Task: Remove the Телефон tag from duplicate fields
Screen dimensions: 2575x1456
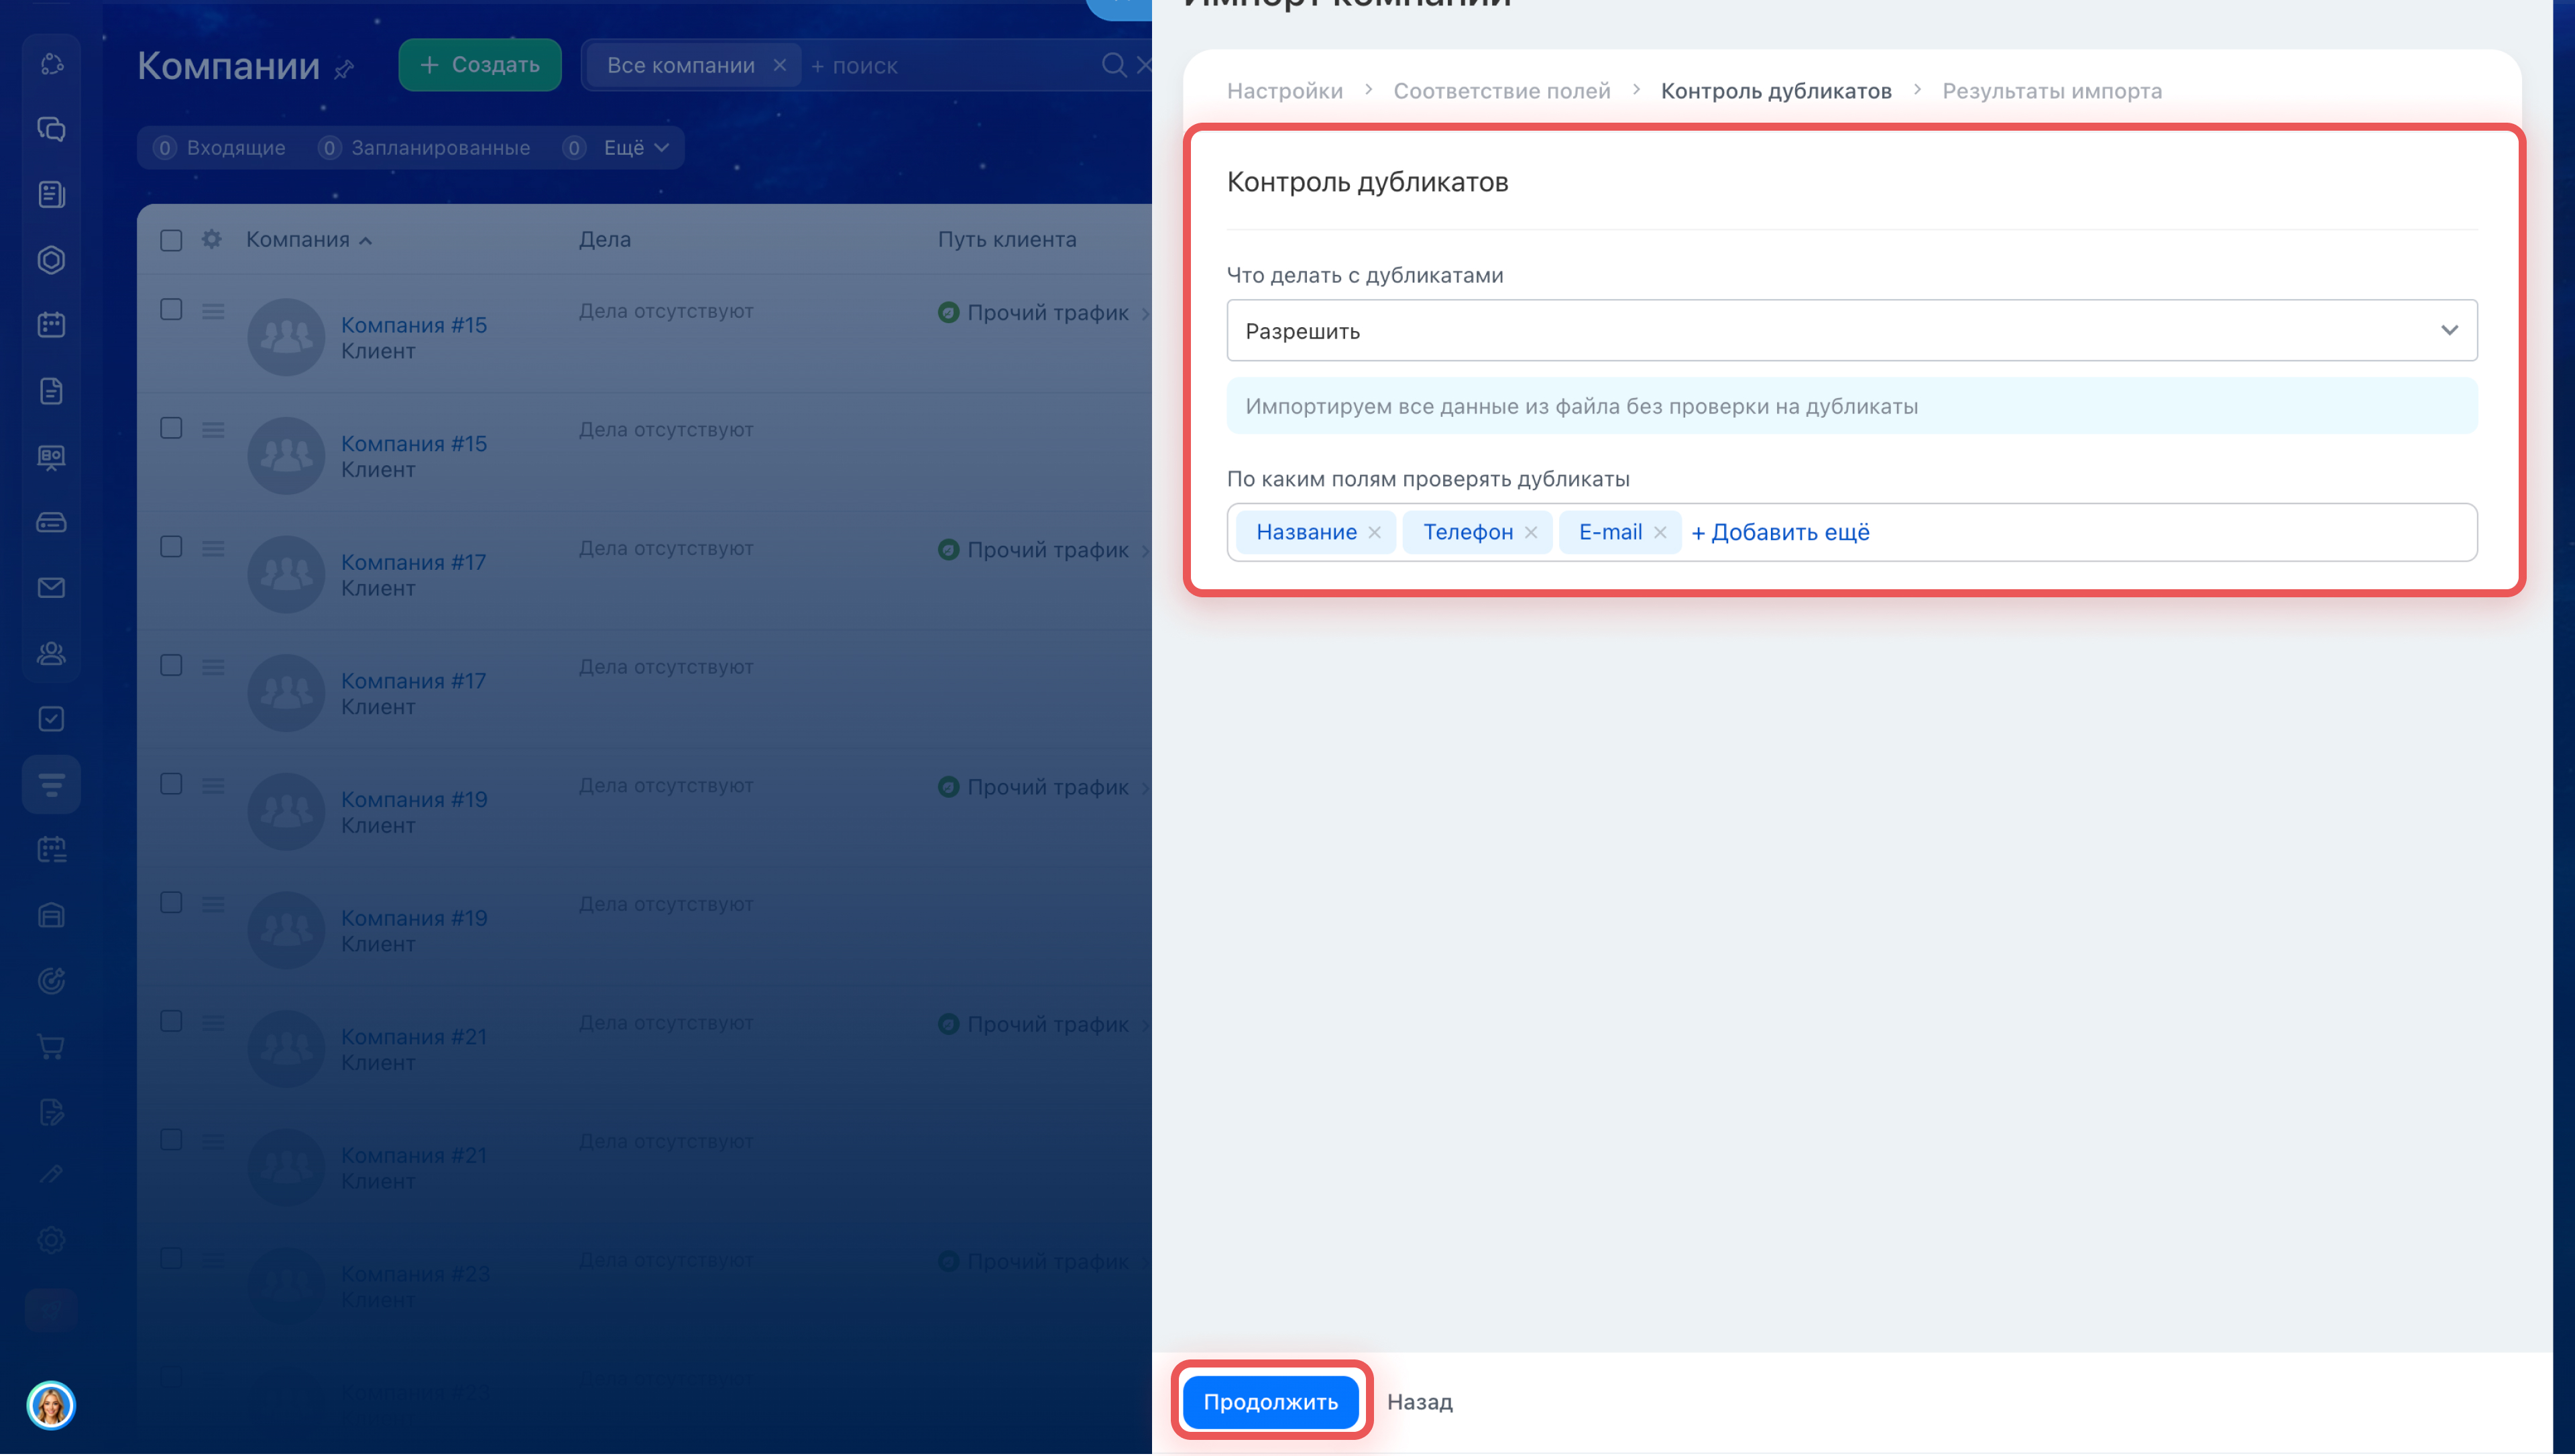Action: click(1531, 533)
